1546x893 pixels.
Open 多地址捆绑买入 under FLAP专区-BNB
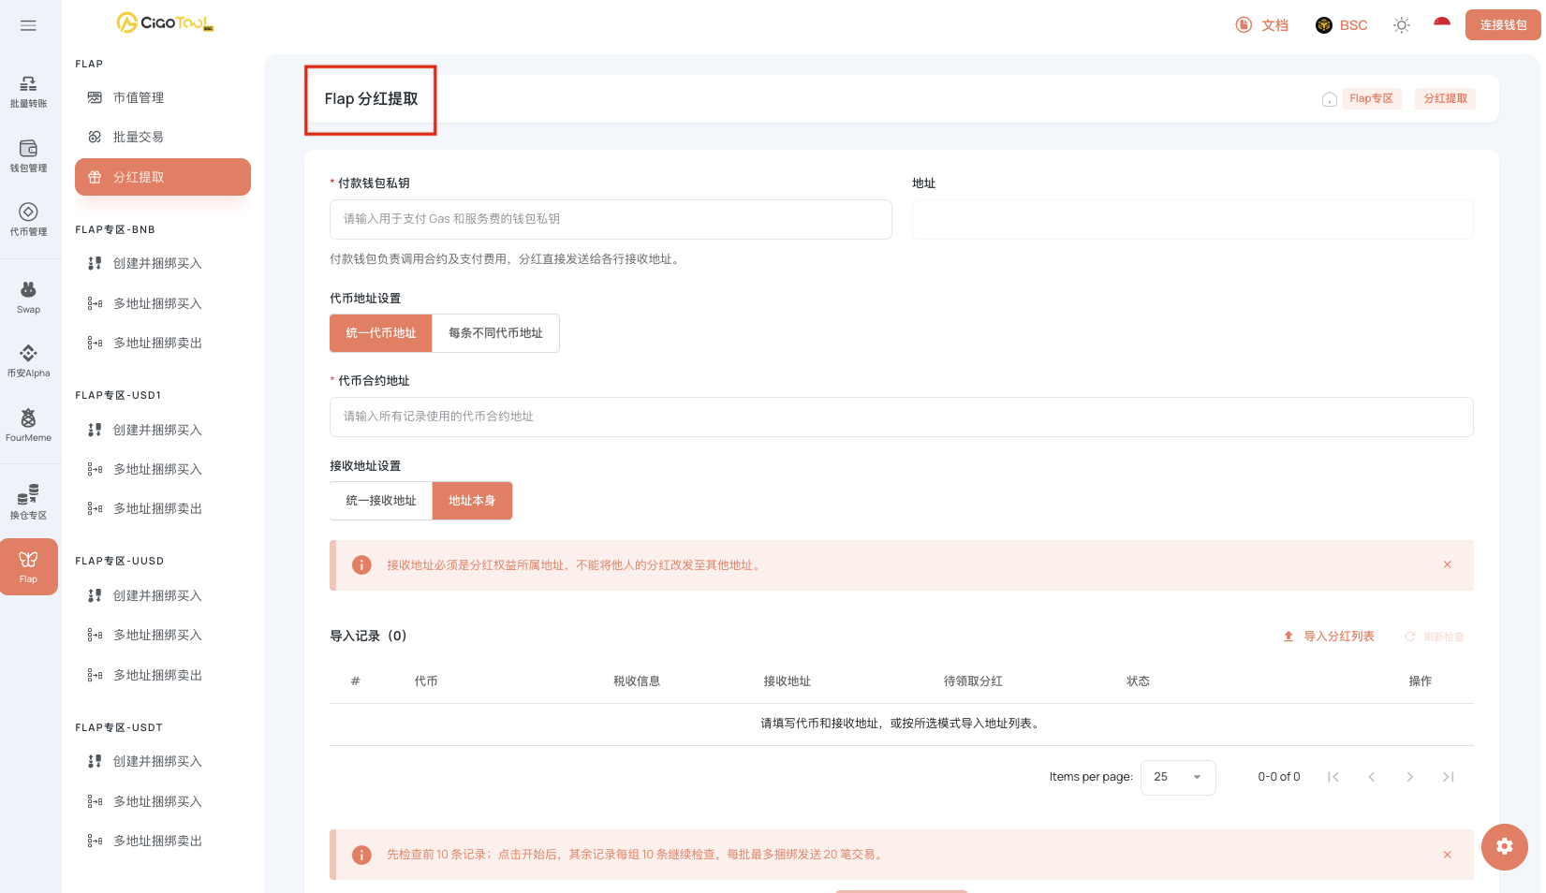pos(163,303)
